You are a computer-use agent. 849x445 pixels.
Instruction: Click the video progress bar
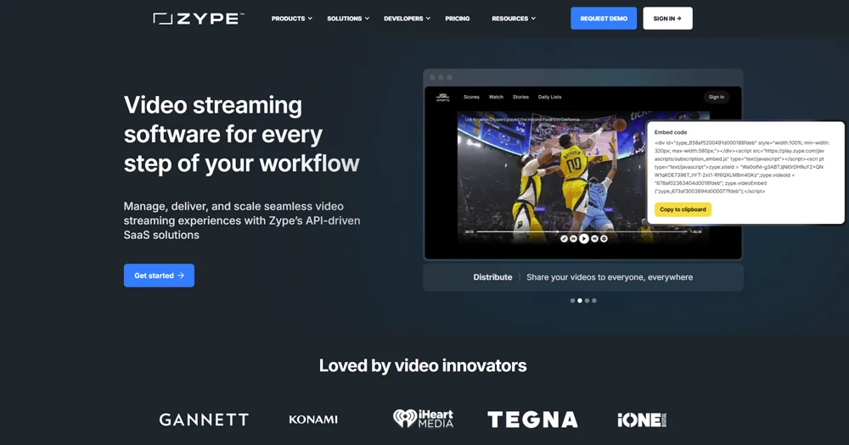click(582, 231)
